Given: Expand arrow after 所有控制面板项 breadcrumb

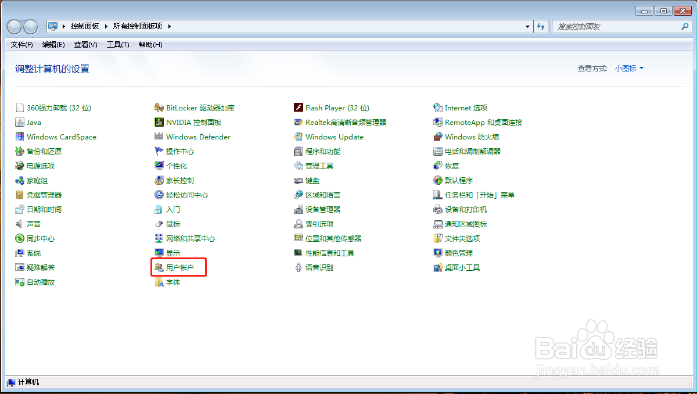Looking at the screenshot, I should click(x=169, y=27).
